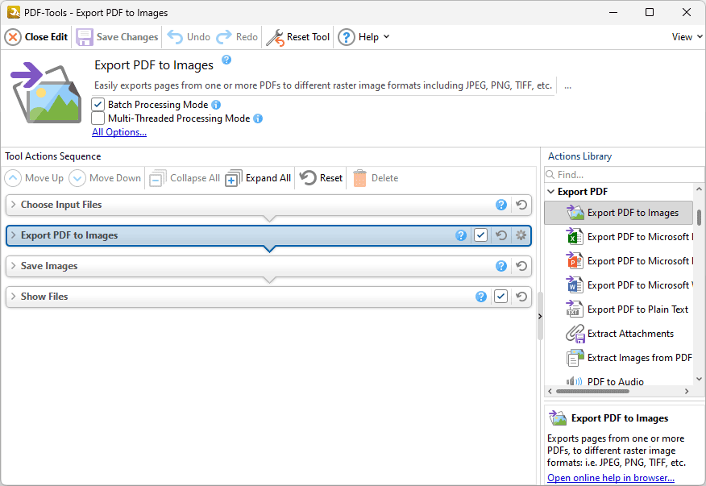
Task: Select the Extract Attachments action
Action: pyautogui.click(x=619, y=334)
